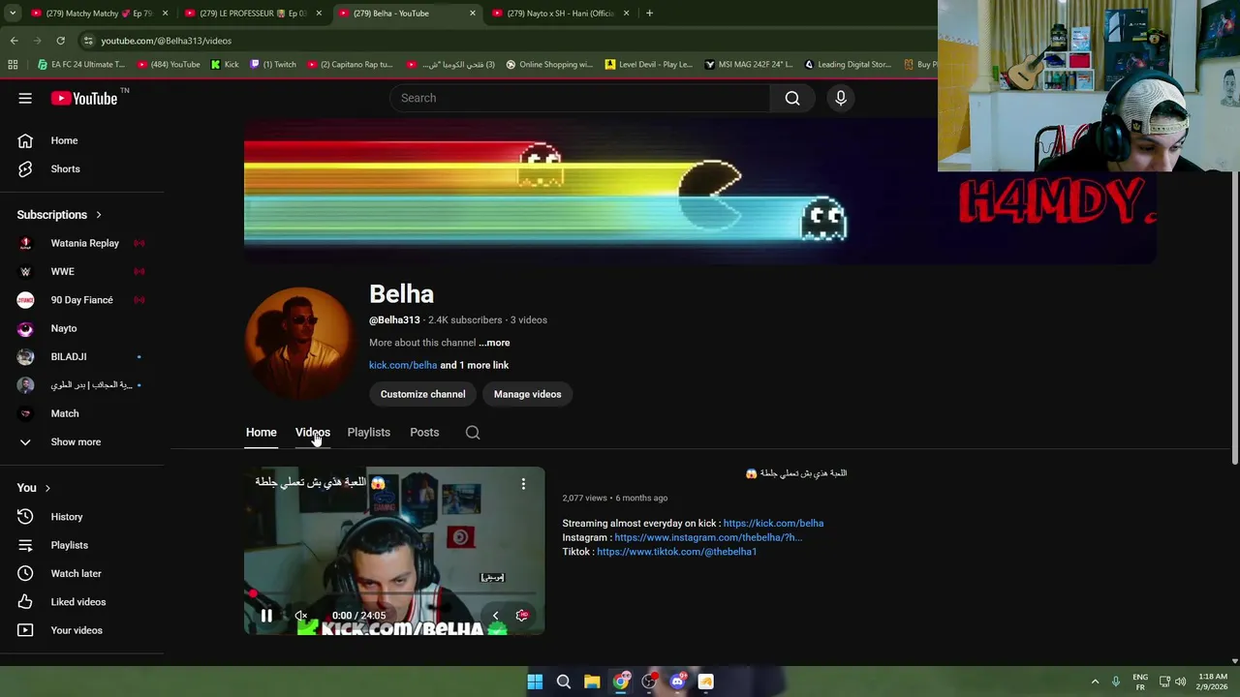Unmute the featured video player
The image size is (1240, 697).
(x=301, y=616)
